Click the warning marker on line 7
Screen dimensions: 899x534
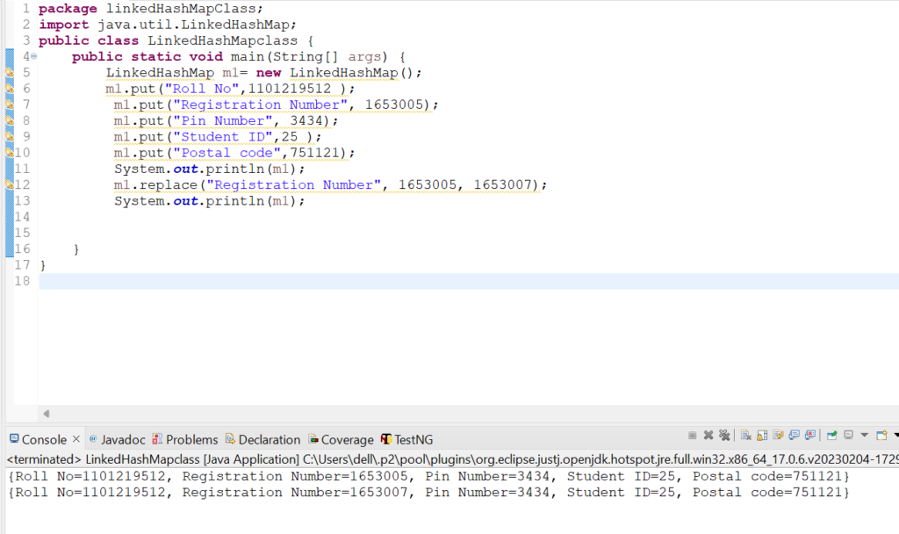pos(9,105)
